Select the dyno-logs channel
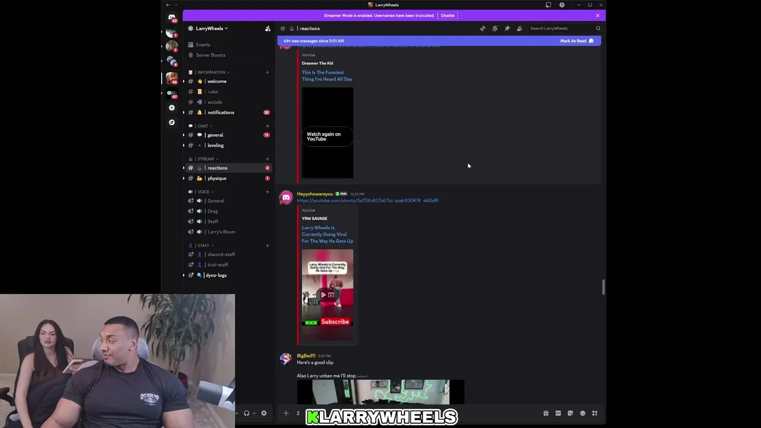 (228, 275)
